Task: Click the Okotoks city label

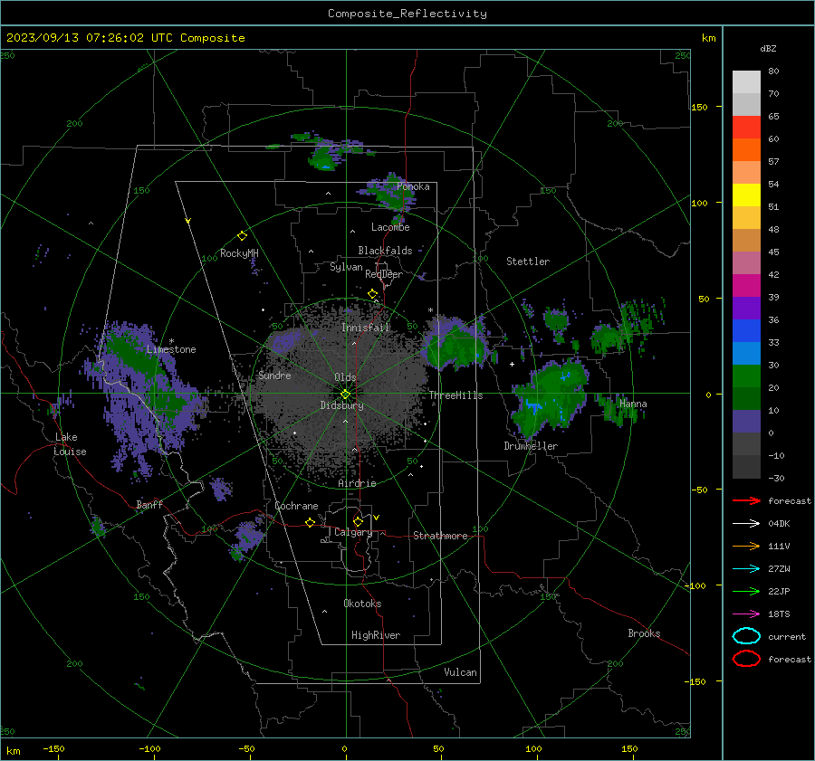Action: [362, 604]
